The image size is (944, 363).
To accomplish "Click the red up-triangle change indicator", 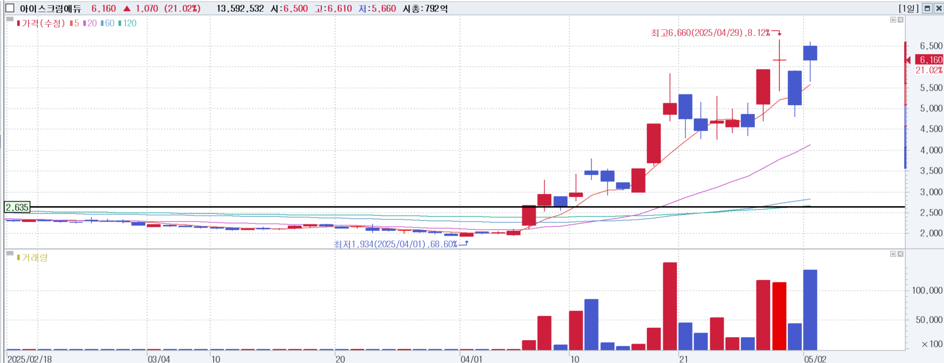I will click(x=127, y=8).
